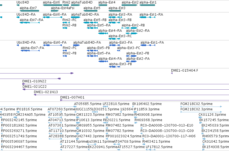This screenshot has height=151, width=229.
Task: Click the DME1-015H04.F clone marker
Action: tap(172, 73)
